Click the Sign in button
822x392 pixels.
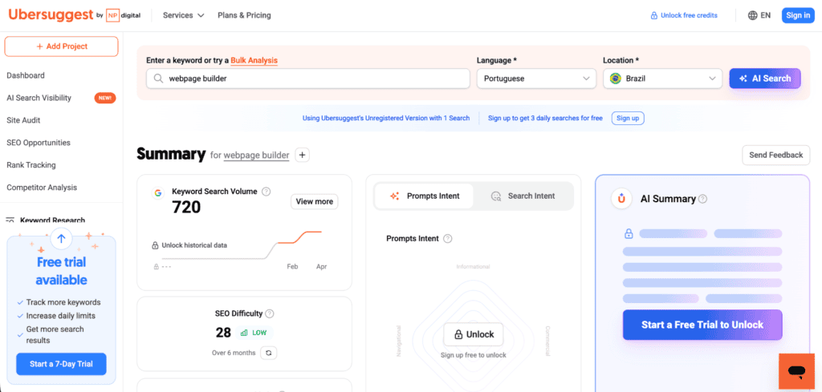point(798,15)
